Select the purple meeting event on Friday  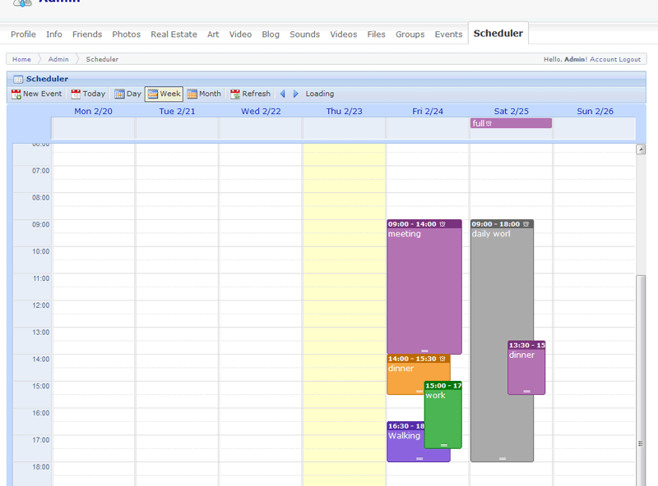[x=424, y=289]
